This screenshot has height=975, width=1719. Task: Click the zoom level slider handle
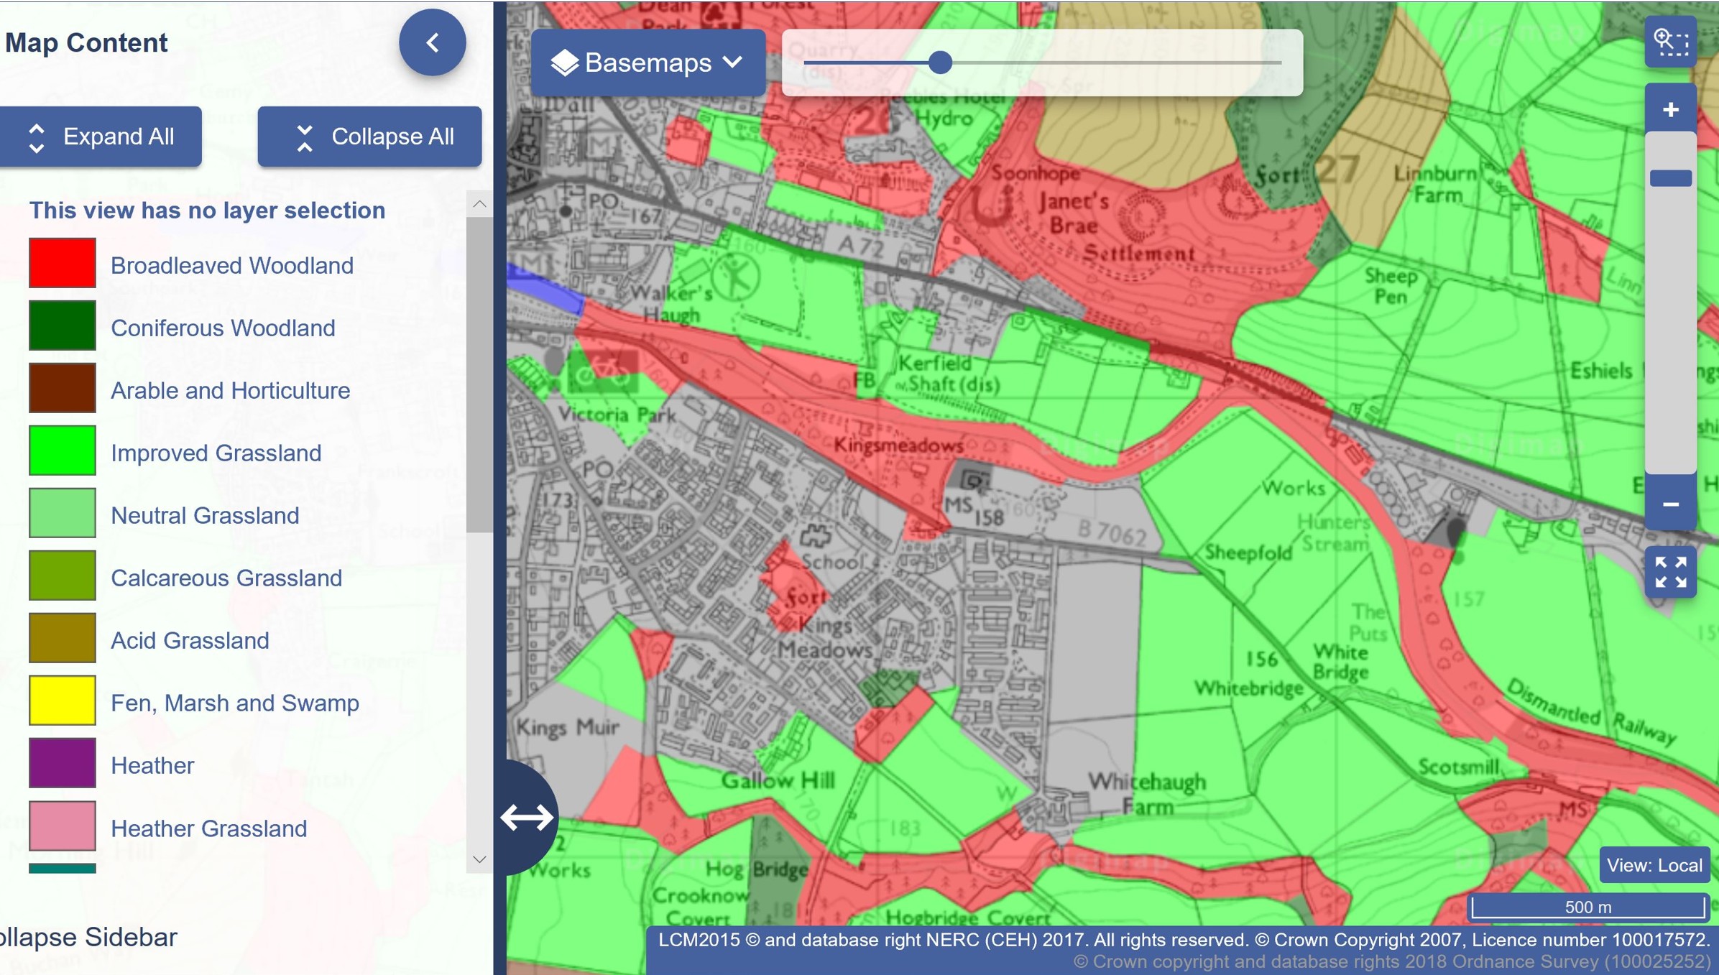pos(1670,177)
